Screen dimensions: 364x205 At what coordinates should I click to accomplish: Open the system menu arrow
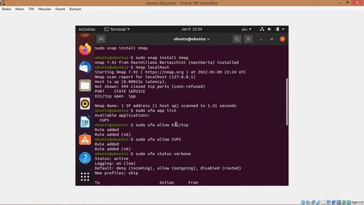pyautogui.click(x=283, y=29)
